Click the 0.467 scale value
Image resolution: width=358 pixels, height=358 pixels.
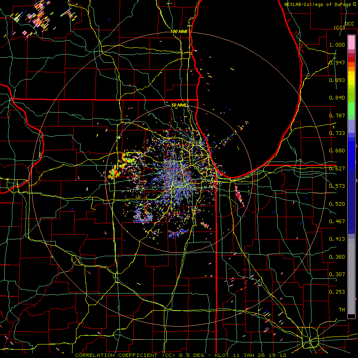337,221
